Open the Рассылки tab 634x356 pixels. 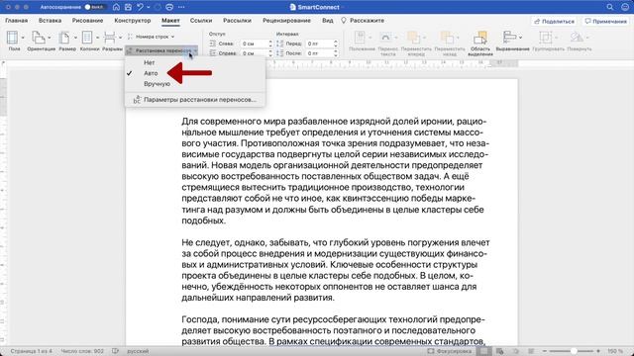coord(237,20)
